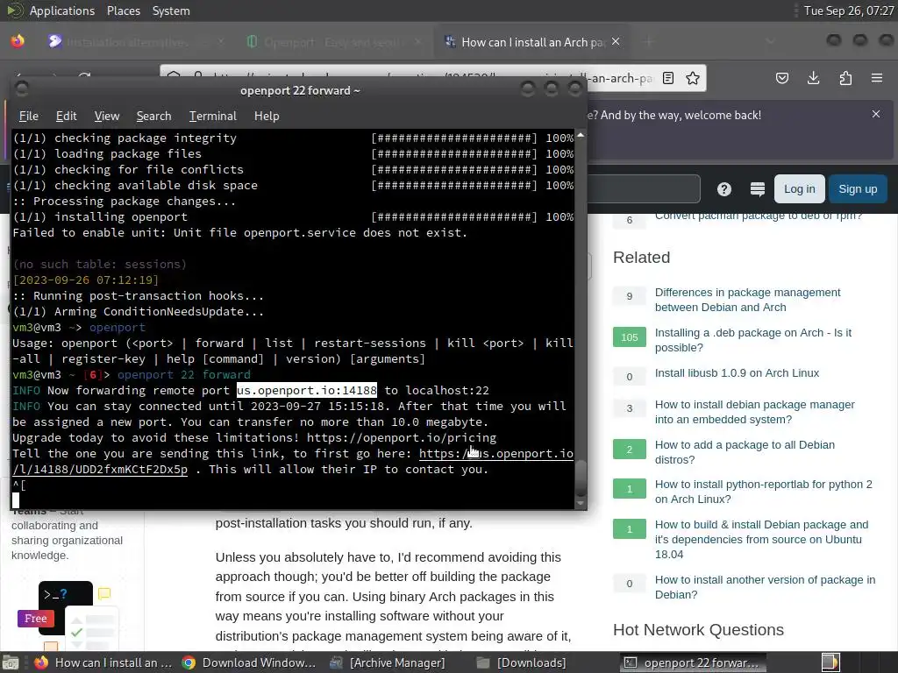Close the 'How can I install an Arch' tab
This screenshot has width=898, height=673.
click(x=616, y=42)
